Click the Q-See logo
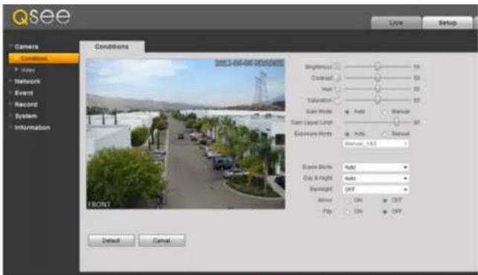Viewport: 478px width, 275px height. (x=41, y=16)
